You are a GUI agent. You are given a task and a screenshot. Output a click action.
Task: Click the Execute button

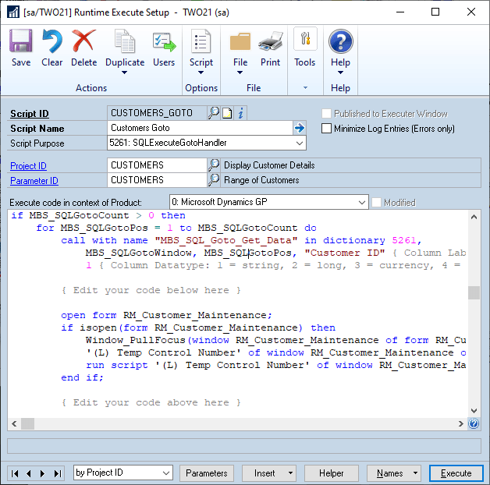456,473
